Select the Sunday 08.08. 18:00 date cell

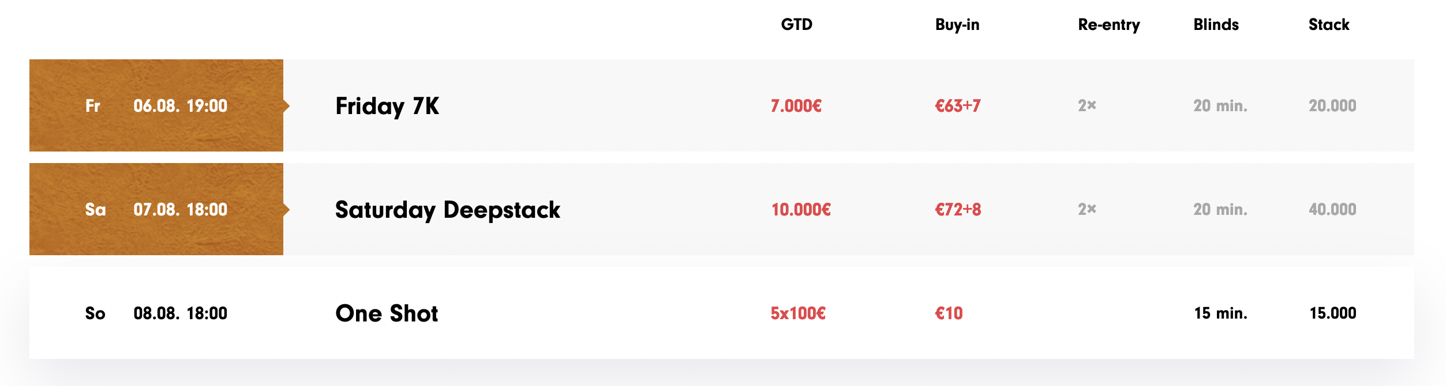(156, 313)
